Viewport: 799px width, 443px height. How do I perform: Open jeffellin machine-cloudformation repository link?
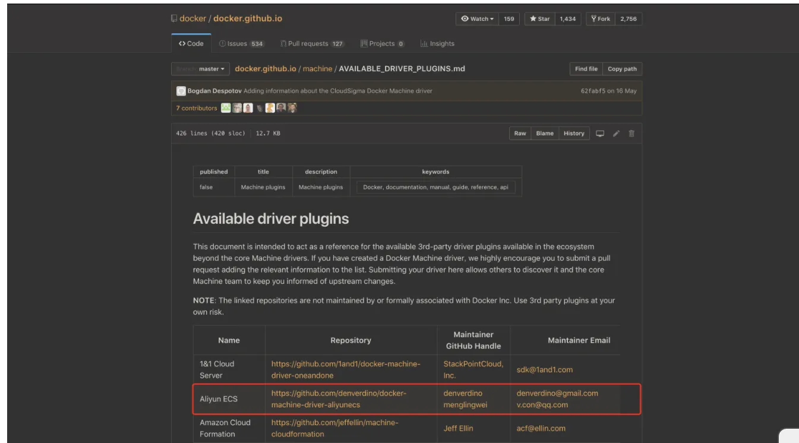coord(335,428)
